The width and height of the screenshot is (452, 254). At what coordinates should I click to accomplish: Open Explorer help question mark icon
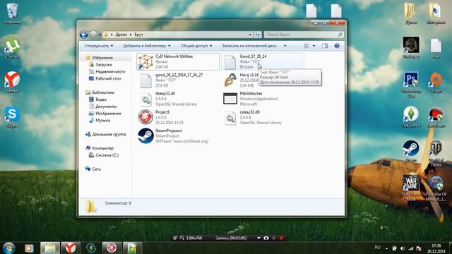pyautogui.click(x=337, y=46)
